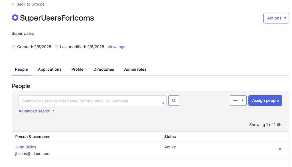Select the People tab

click(x=21, y=69)
